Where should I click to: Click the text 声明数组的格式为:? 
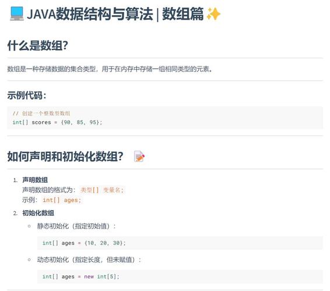49,190
